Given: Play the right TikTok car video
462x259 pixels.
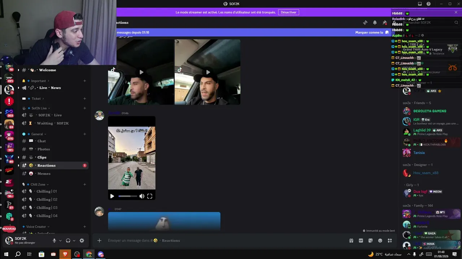Looking at the screenshot, I should [208, 72].
